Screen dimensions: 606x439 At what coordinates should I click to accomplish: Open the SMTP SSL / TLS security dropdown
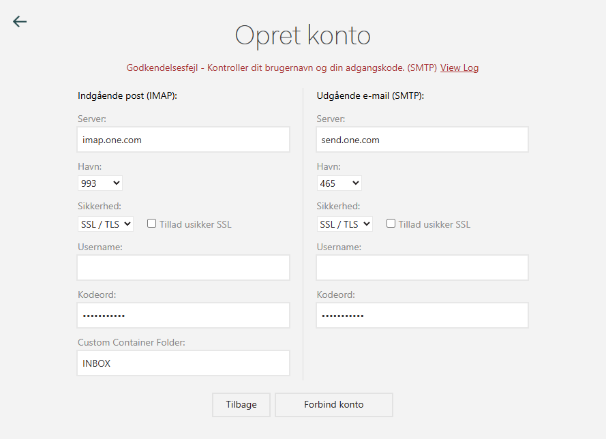point(344,224)
